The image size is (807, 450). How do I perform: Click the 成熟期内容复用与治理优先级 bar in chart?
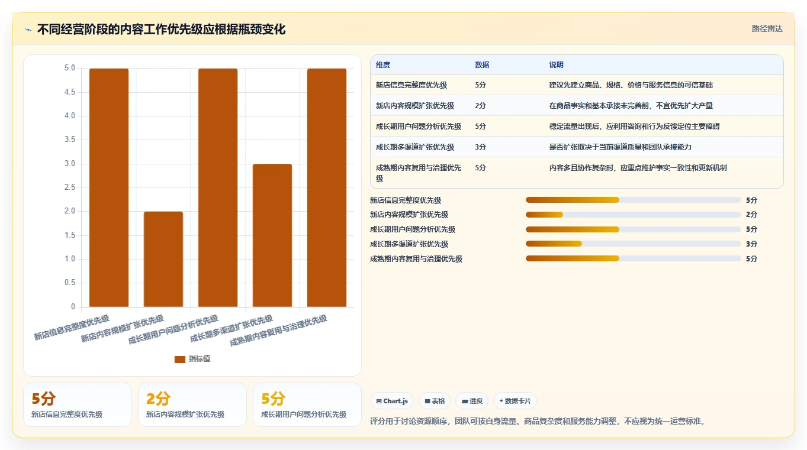tap(327, 187)
